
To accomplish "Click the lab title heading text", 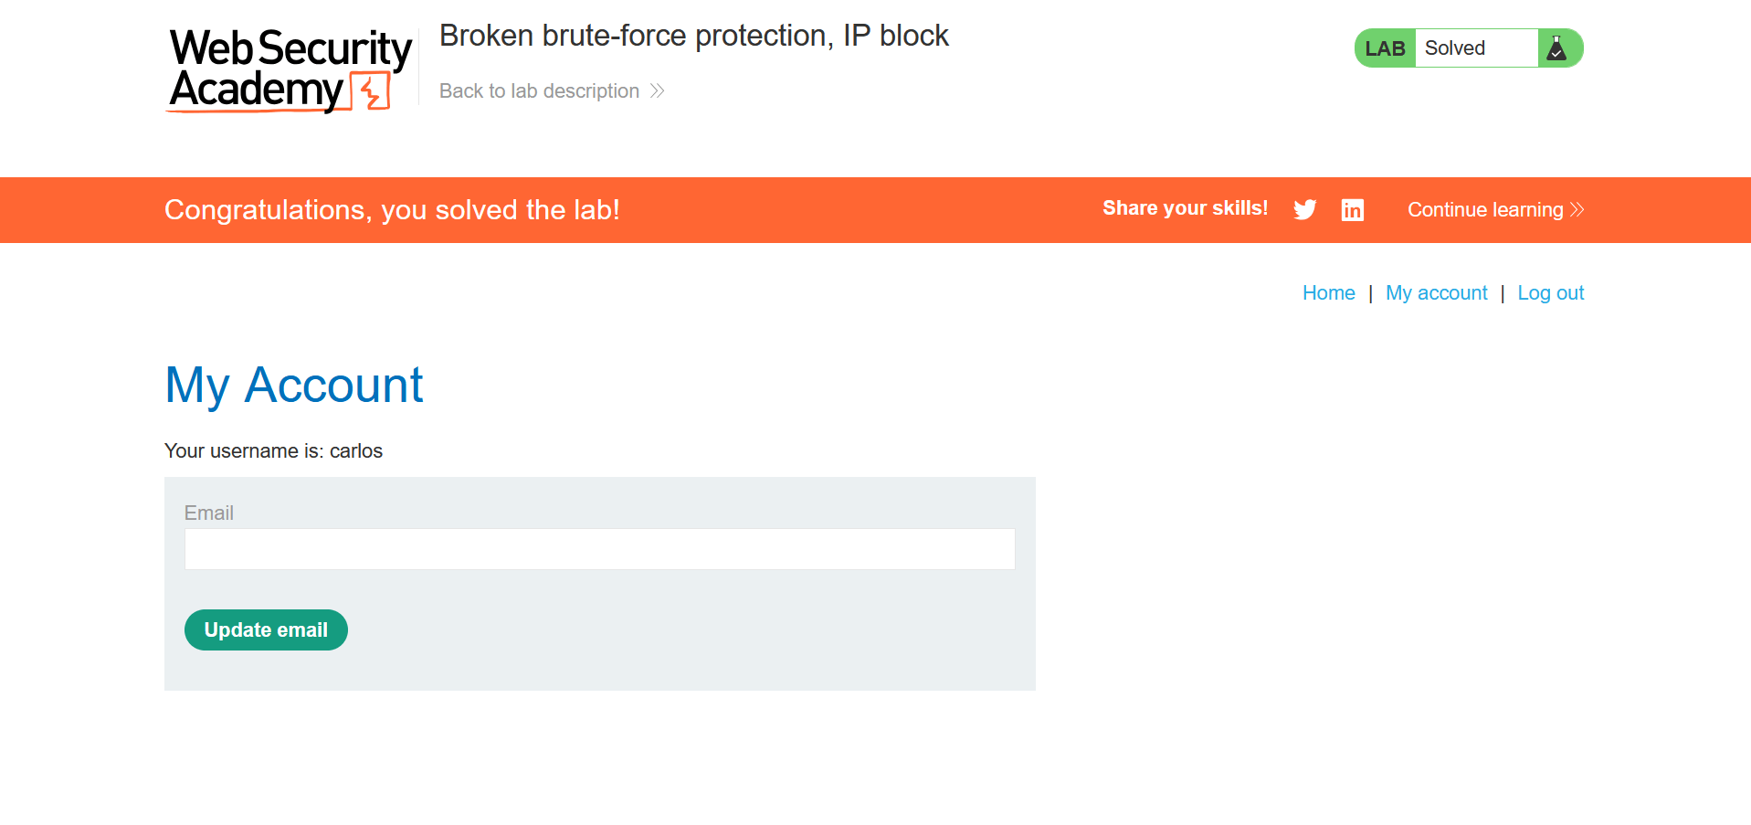I will [693, 36].
